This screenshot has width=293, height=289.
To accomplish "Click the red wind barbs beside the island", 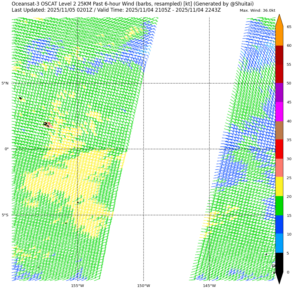I will coord(49,125).
